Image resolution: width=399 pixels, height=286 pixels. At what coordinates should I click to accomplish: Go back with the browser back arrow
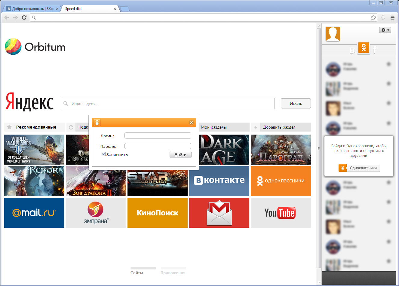coord(7,17)
